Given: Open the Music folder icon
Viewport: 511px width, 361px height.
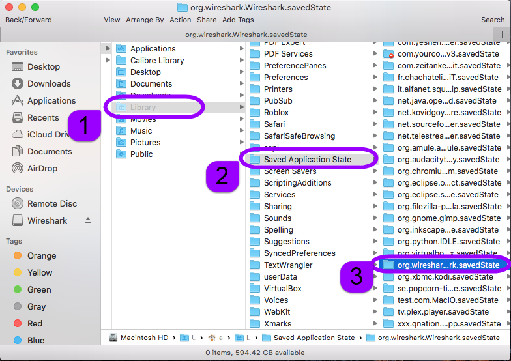Looking at the screenshot, I should 121,131.
